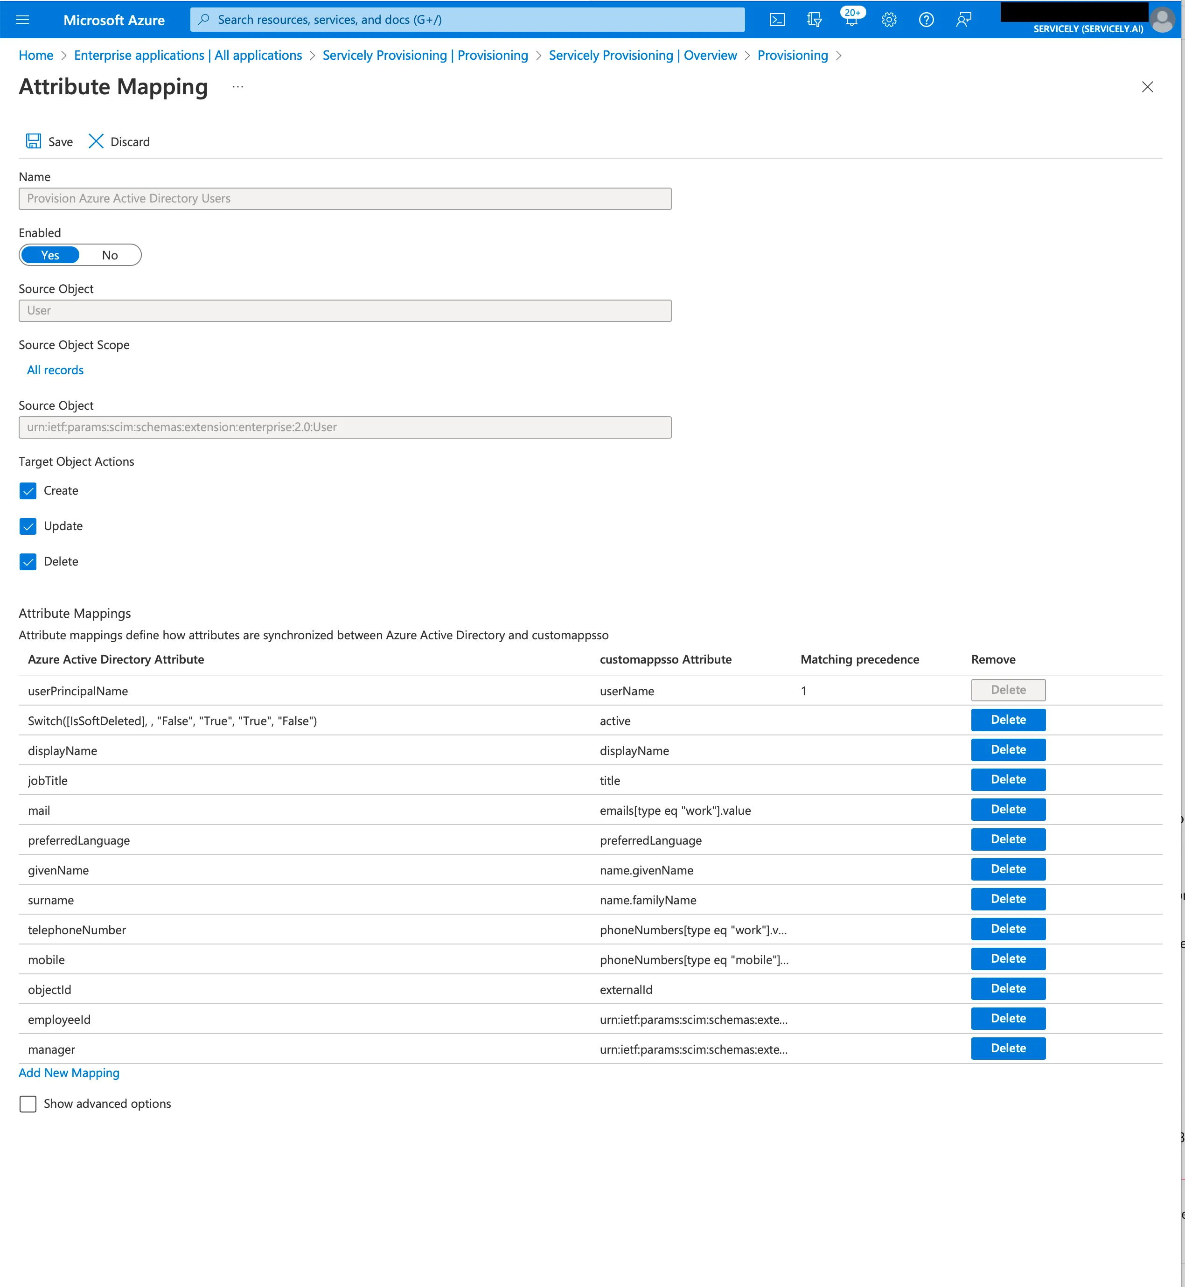Delete the surname mapping
Viewport: 1185px width, 1287px height.
click(1008, 899)
